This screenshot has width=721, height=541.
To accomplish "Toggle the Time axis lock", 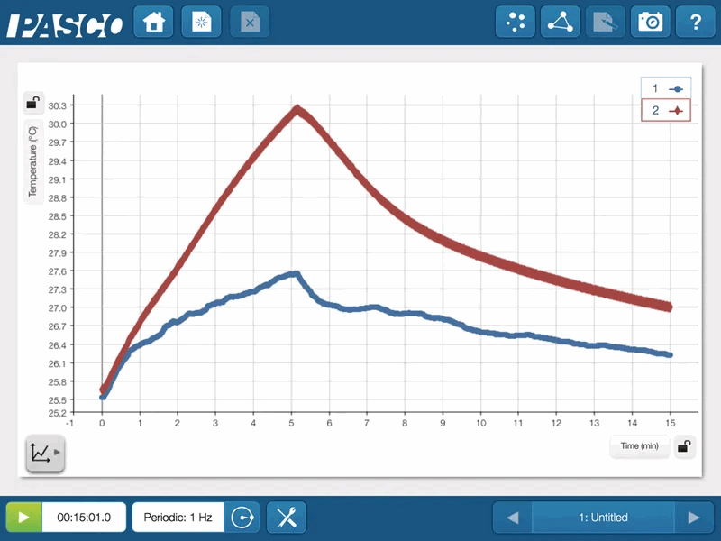I will [x=685, y=446].
